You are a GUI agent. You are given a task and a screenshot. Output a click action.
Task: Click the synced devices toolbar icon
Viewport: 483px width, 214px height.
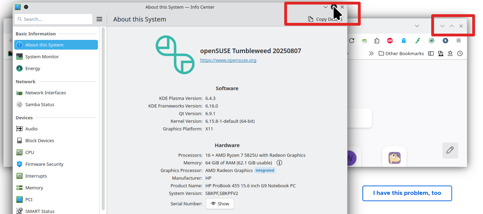click(x=441, y=53)
